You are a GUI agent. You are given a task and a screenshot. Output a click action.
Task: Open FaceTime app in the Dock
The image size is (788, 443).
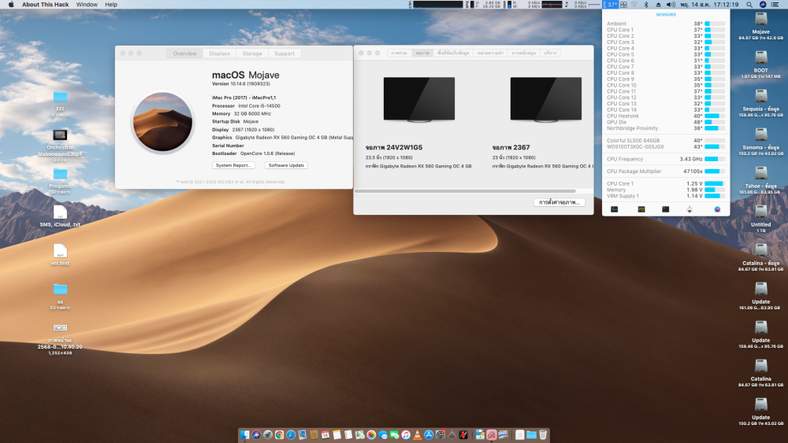[394, 435]
